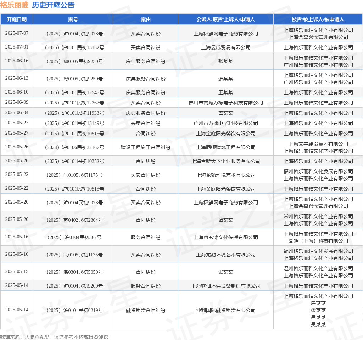Screen dimensions: 363x340
Task: Select the 案号 column header
Action: [73, 19]
